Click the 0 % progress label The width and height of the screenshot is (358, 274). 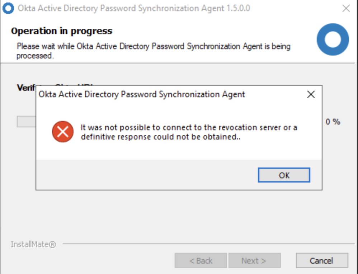(333, 122)
